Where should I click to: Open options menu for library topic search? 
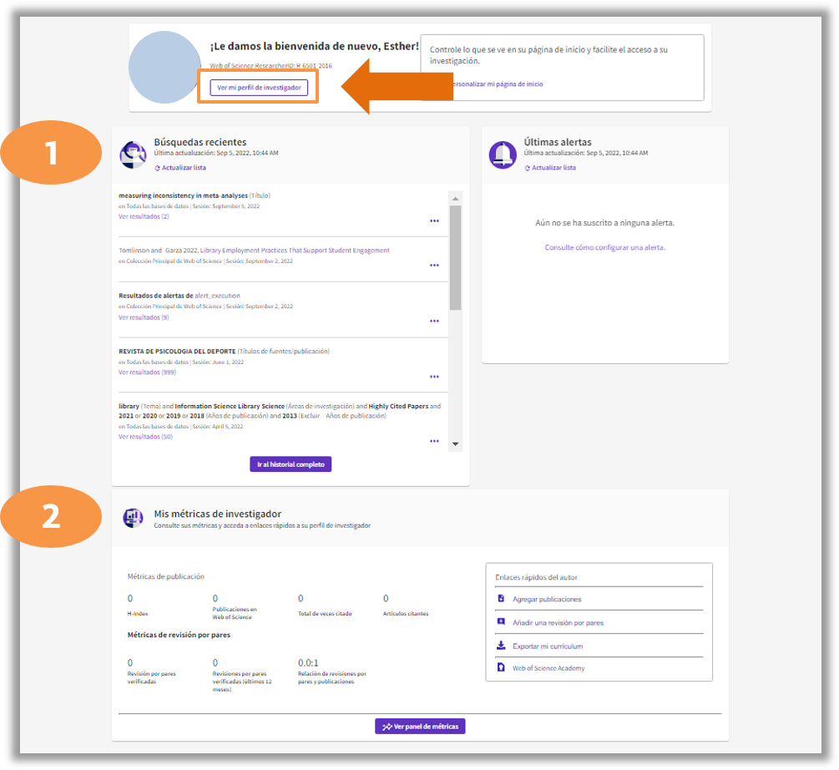(434, 441)
